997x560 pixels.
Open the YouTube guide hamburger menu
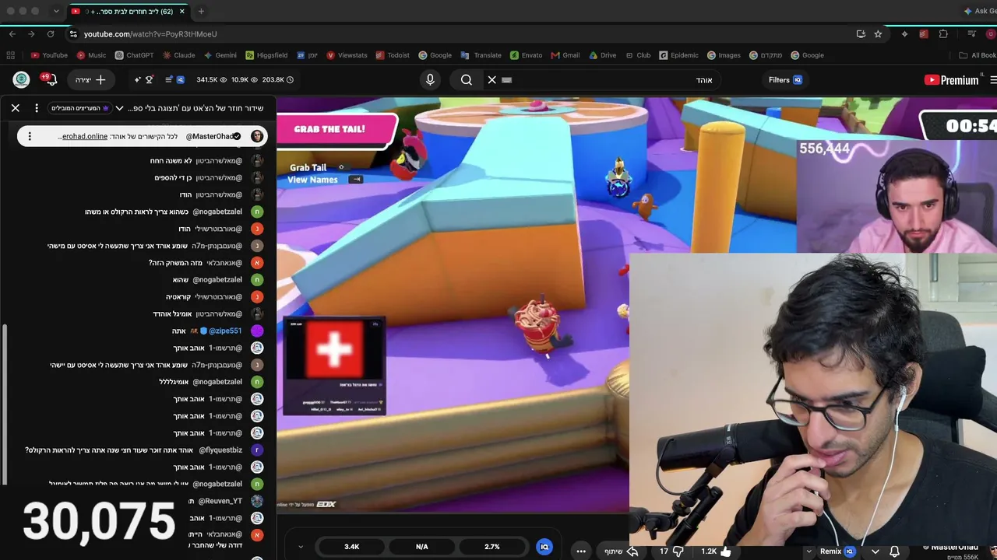(x=993, y=79)
